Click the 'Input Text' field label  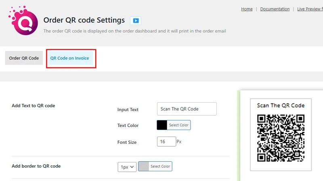128,109
